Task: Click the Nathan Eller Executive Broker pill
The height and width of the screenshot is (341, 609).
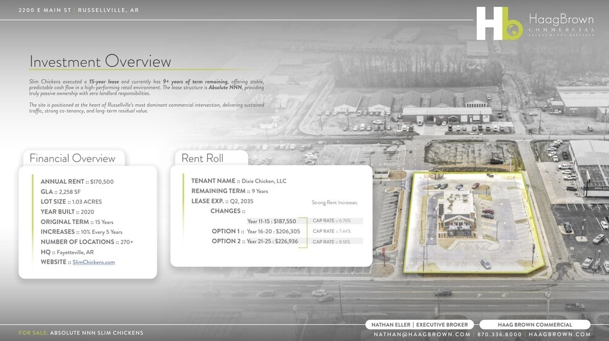Action: tap(420, 324)
